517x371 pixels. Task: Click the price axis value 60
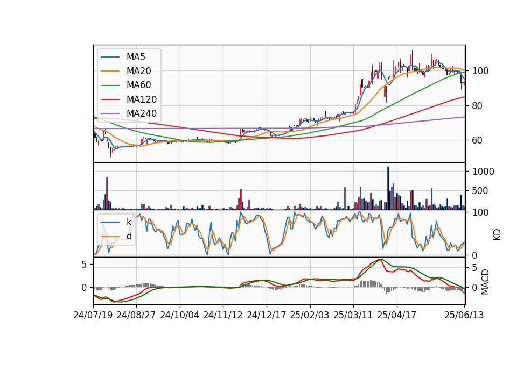coord(478,140)
